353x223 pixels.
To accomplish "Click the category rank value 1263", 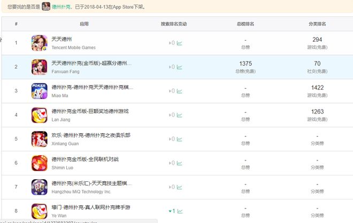I will [x=317, y=112].
